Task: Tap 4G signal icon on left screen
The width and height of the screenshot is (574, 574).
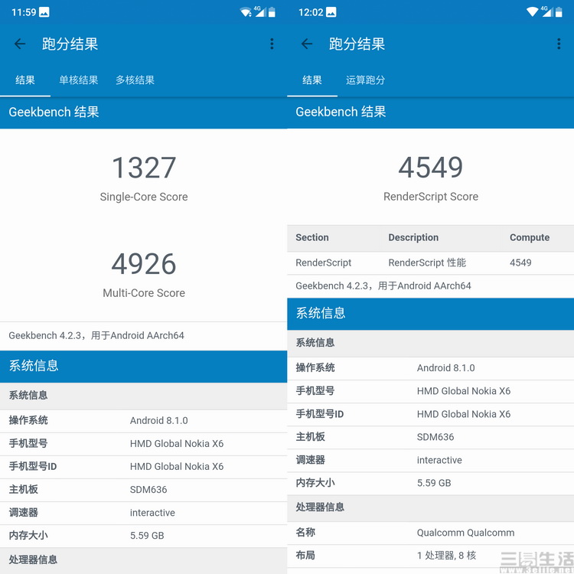Action: [x=259, y=11]
